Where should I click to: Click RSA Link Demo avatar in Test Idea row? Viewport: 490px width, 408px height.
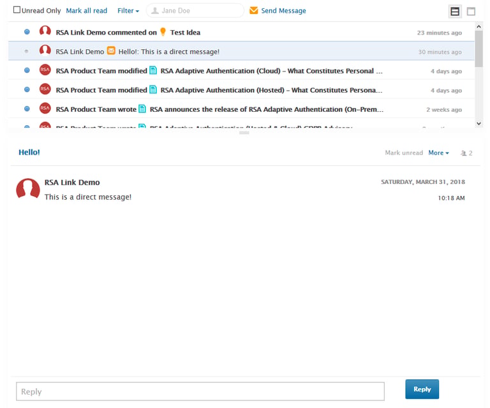click(x=45, y=31)
